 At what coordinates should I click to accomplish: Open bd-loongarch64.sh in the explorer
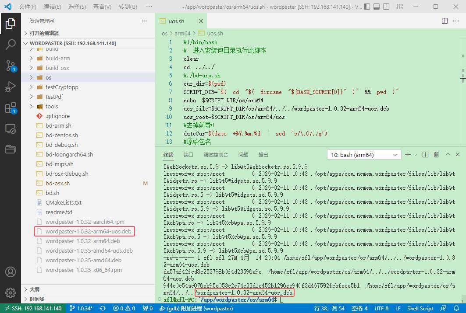click(x=69, y=154)
